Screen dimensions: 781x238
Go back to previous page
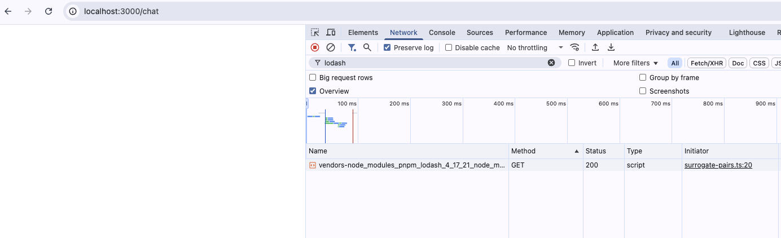(x=8, y=11)
